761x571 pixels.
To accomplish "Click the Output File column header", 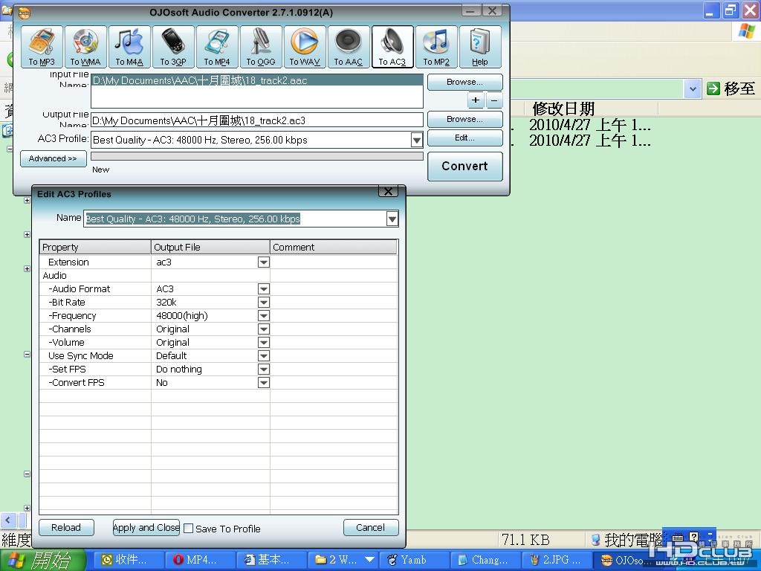I will click(210, 247).
